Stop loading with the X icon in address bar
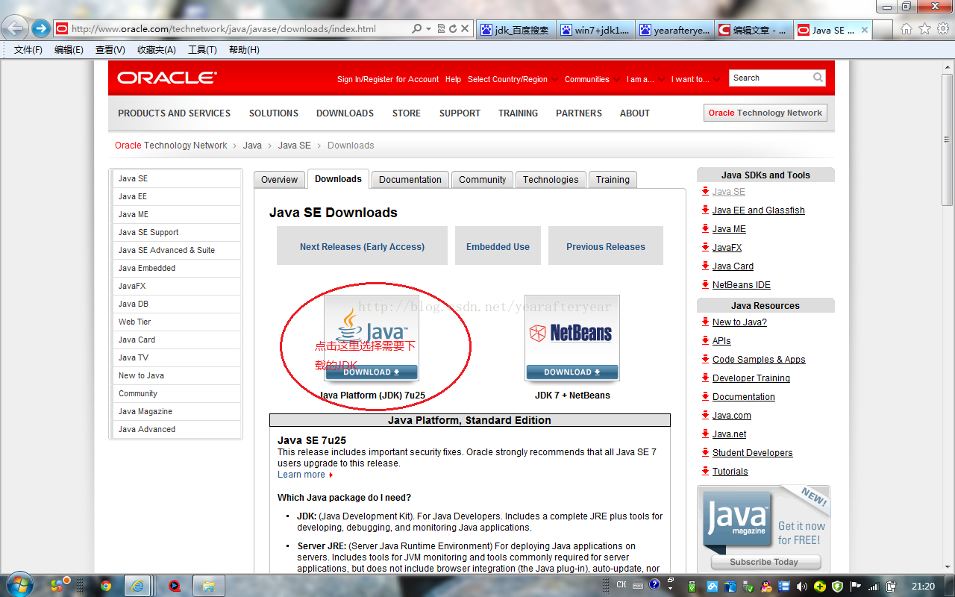 pos(465,29)
